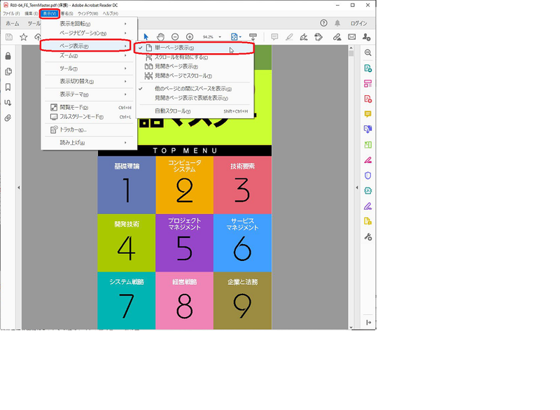Viewport: 560px width, 410px height.
Task: Click the envelope email icon
Action: click(352, 37)
